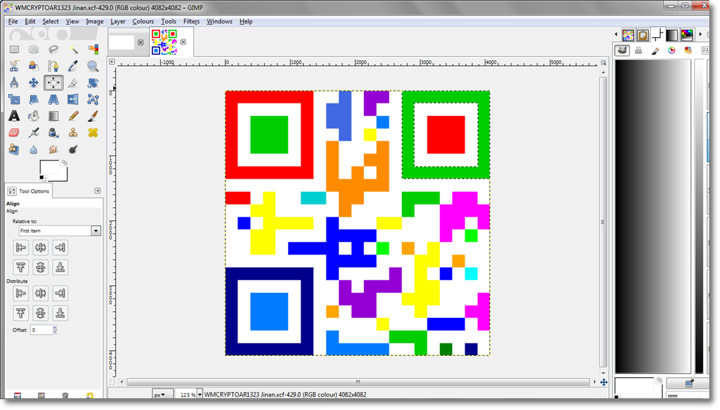This screenshot has width=720, height=410.
Task: Select the Fuzzy Select magic wand tool
Action: coord(73,49)
